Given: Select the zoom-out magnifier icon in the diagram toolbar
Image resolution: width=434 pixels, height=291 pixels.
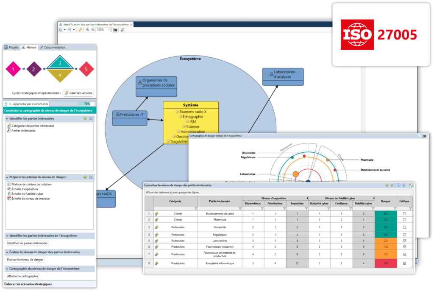Looking at the screenshot, I should [x=93, y=30].
